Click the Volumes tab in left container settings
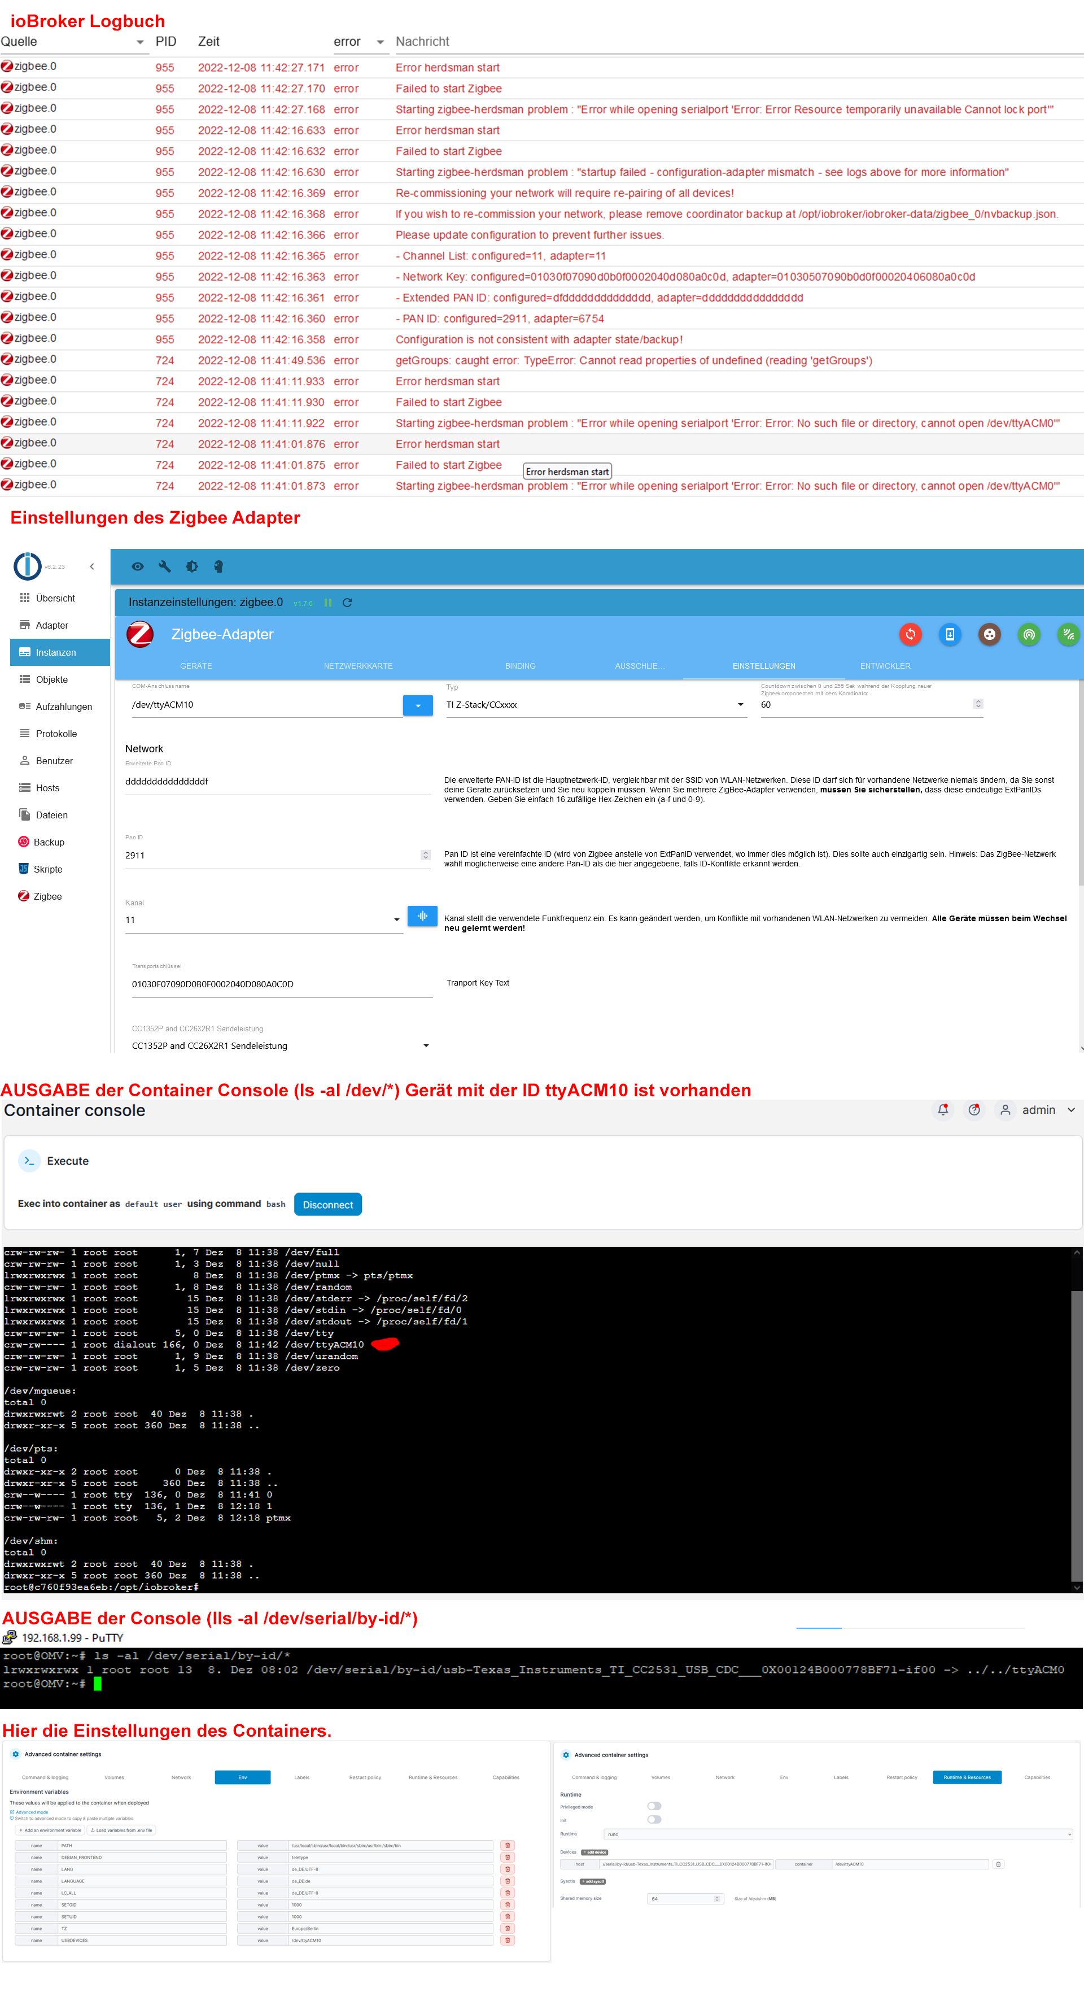The width and height of the screenshot is (1084, 2005). [115, 1778]
